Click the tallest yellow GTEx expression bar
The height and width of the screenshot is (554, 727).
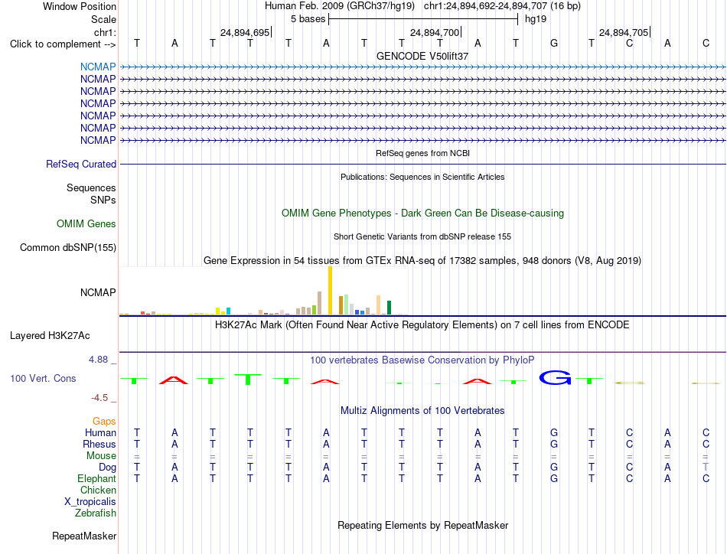[x=330, y=291]
